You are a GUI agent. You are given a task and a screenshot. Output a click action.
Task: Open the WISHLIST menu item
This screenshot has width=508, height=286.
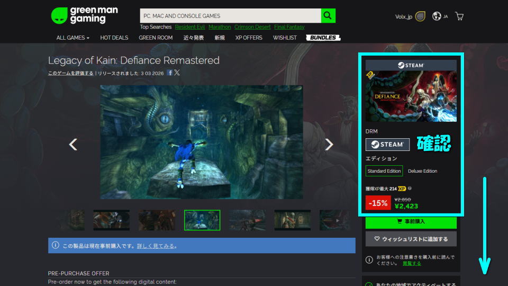[285, 38]
